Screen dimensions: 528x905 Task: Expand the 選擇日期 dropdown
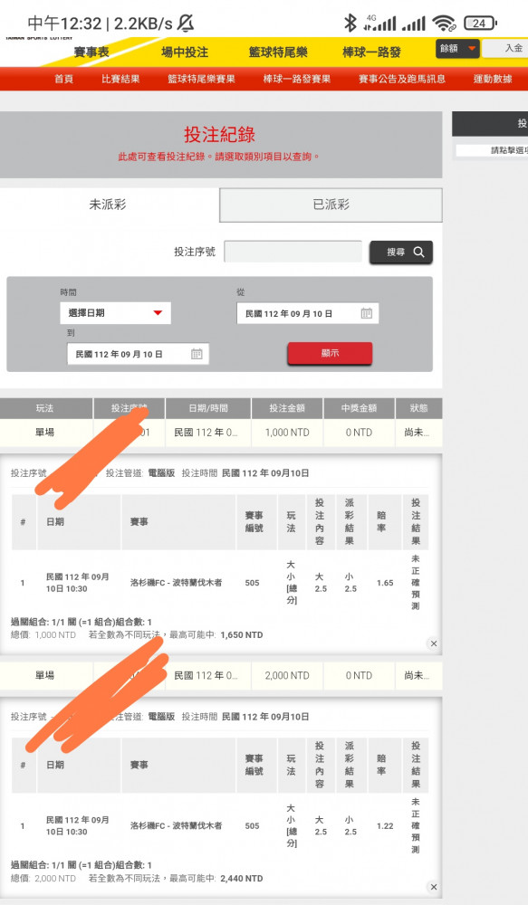click(x=116, y=313)
